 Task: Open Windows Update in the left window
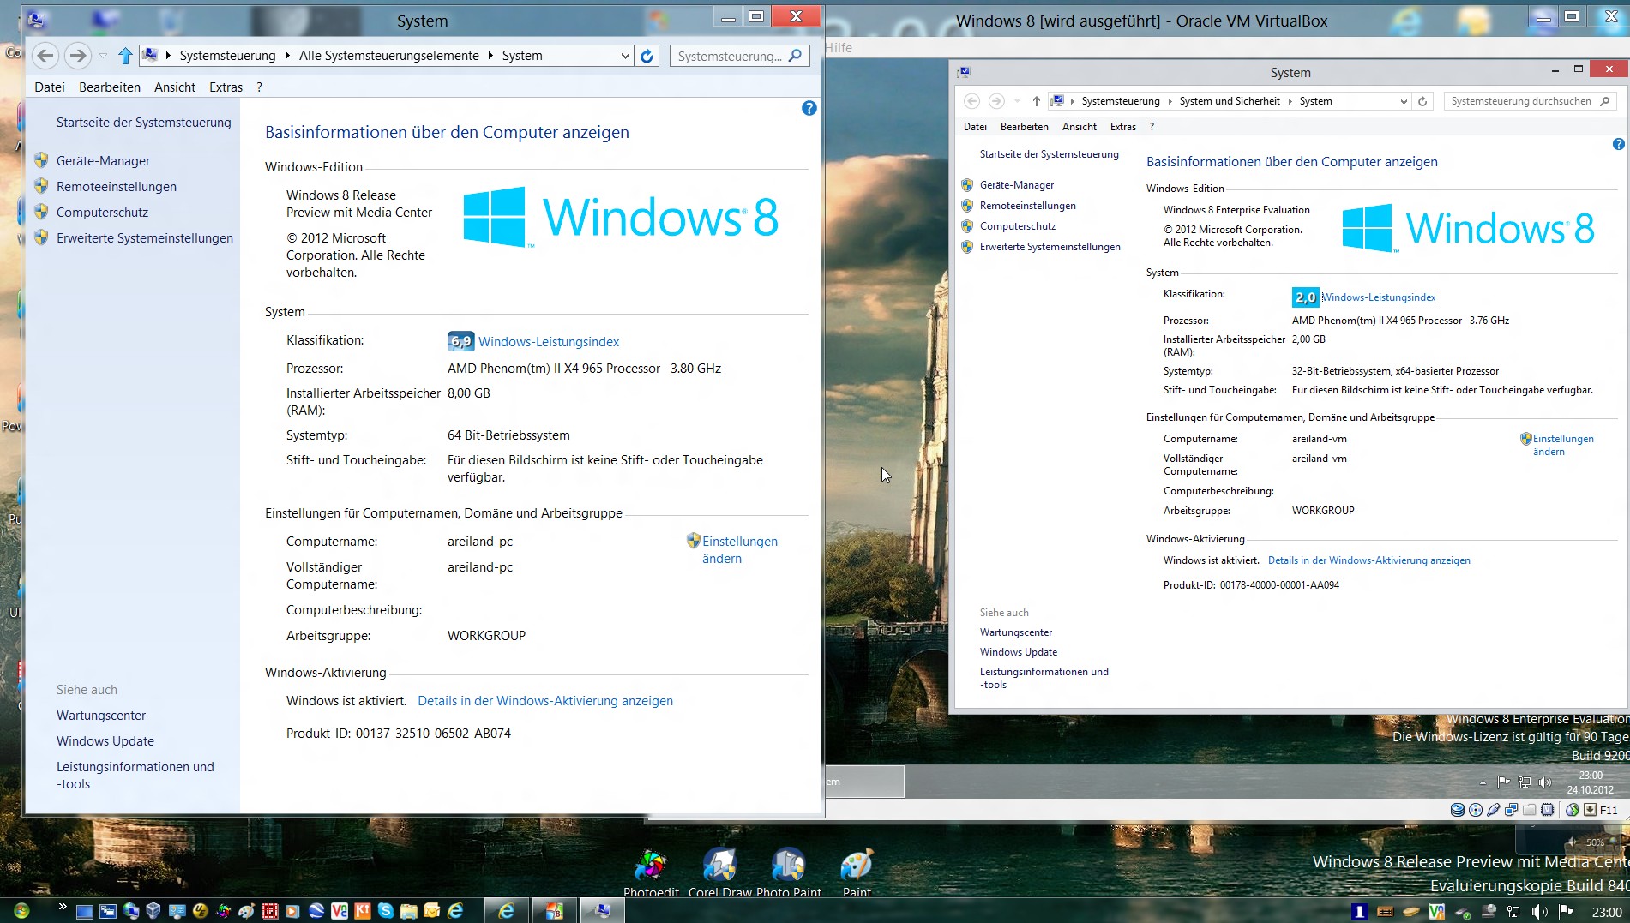pos(105,741)
